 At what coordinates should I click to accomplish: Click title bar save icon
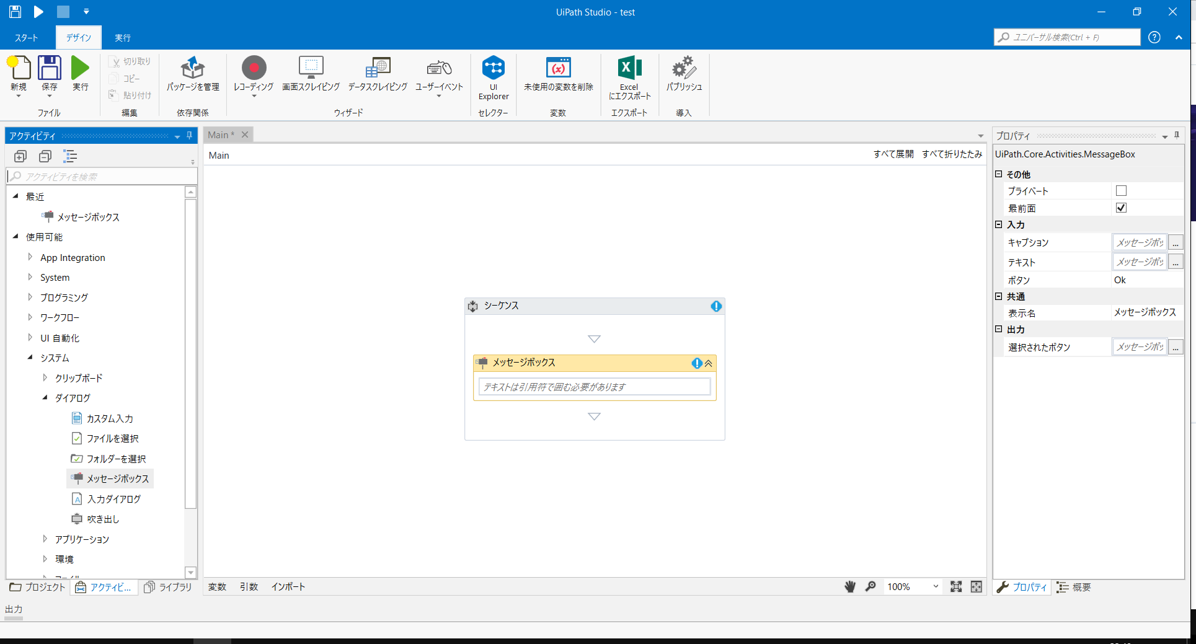tap(15, 11)
